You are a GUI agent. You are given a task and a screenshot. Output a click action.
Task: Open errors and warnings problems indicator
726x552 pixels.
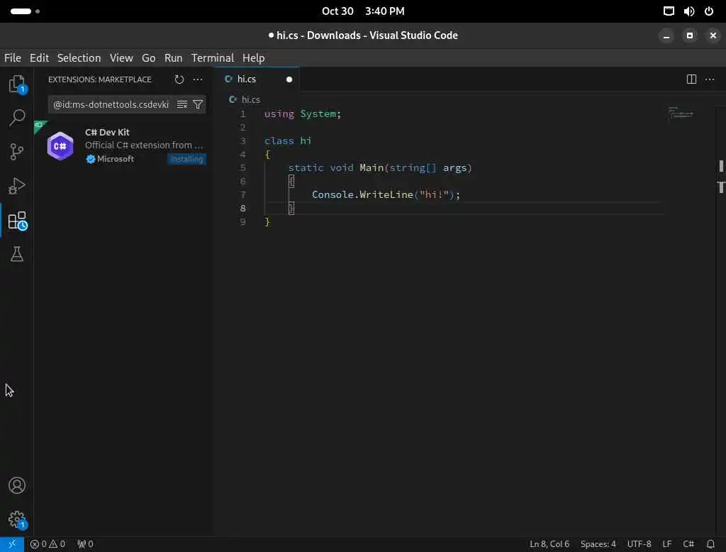tap(48, 544)
